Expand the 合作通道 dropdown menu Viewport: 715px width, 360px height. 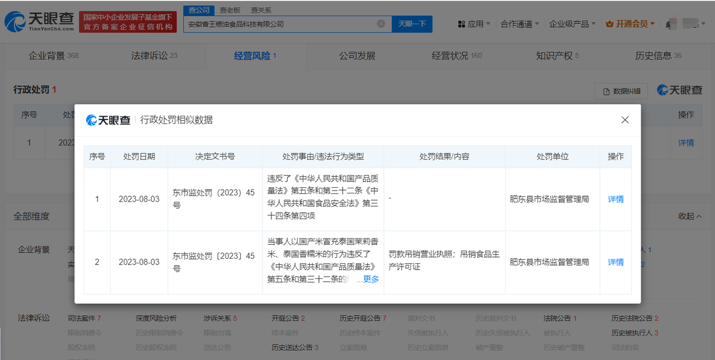(519, 24)
